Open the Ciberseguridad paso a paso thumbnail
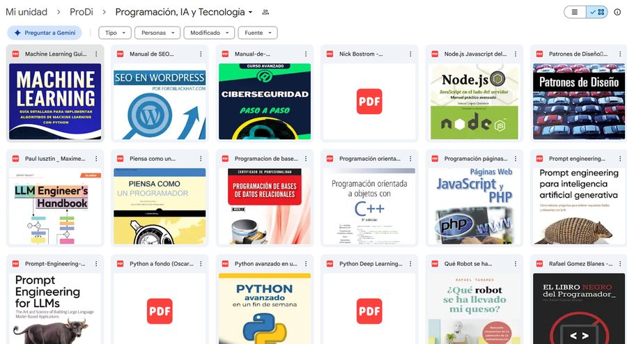Image resolution: width=627 pixels, height=344 pixels. [265, 102]
